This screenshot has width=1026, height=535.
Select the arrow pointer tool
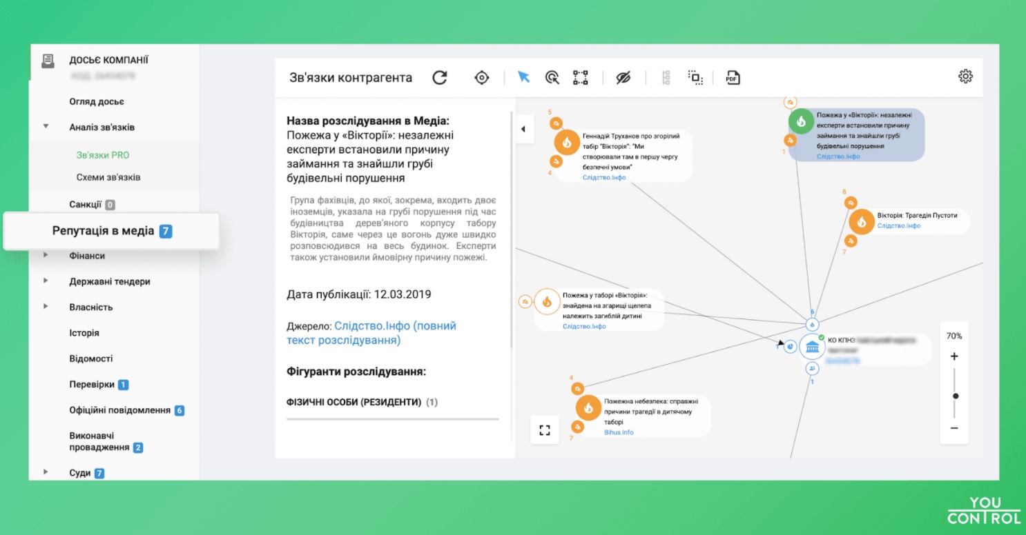(524, 77)
